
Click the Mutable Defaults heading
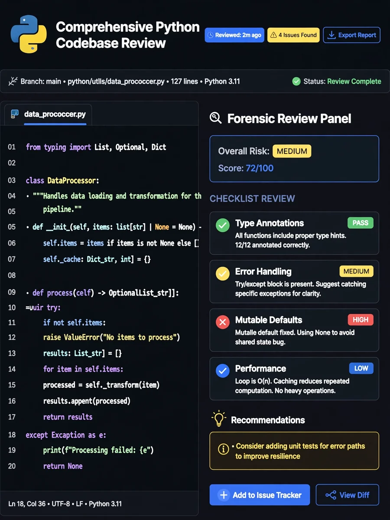tap(269, 320)
